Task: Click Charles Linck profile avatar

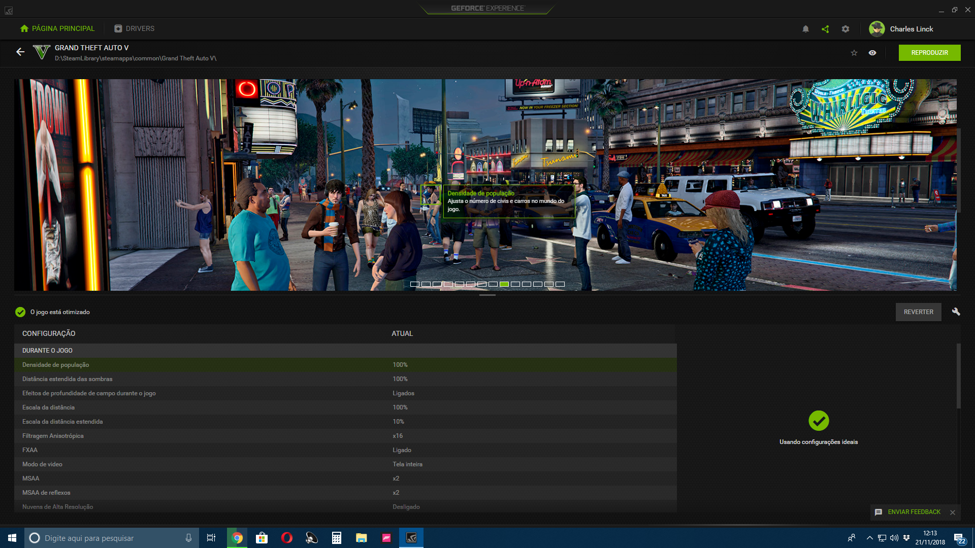Action: 877,29
